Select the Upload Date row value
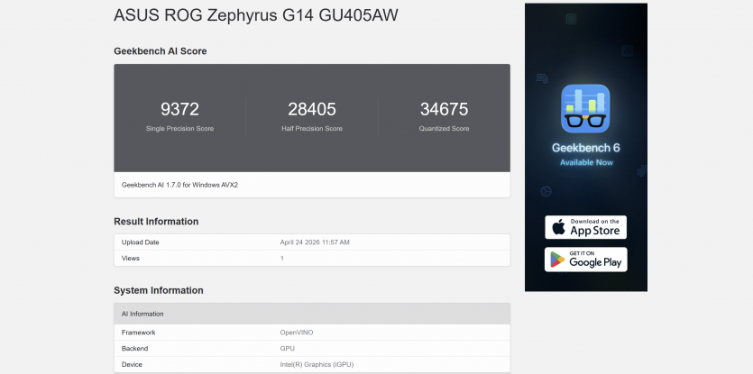The width and height of the screenshot is (753, 374). tap(315, 242)
